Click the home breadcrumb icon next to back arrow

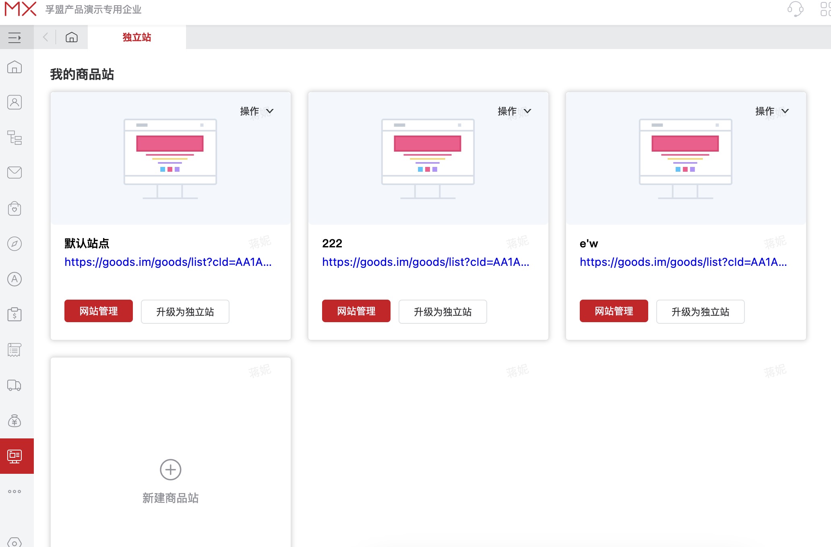click(72, 37)
